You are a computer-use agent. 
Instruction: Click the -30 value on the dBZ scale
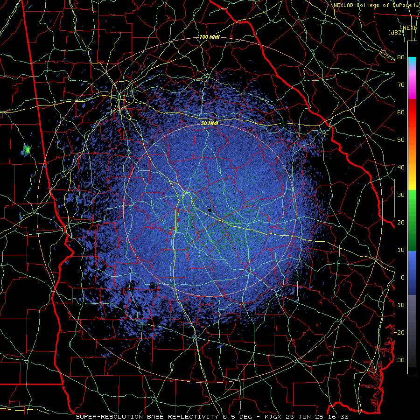[399, 360]
